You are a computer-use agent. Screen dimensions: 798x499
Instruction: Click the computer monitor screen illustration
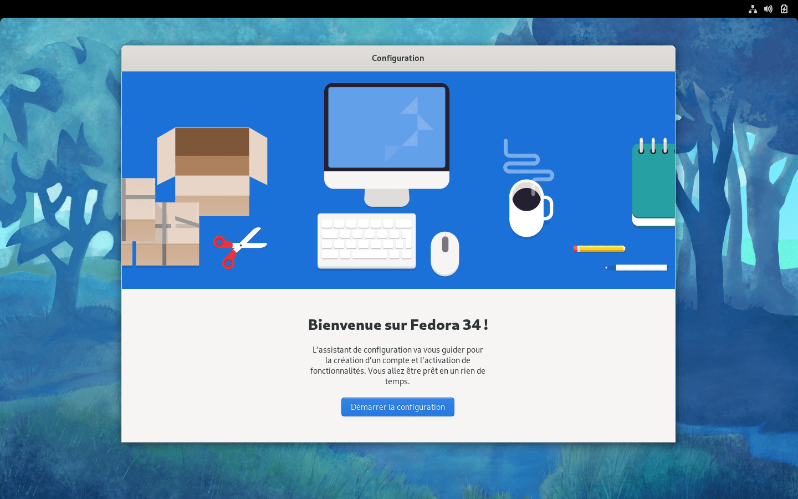[x=387, y=128]
